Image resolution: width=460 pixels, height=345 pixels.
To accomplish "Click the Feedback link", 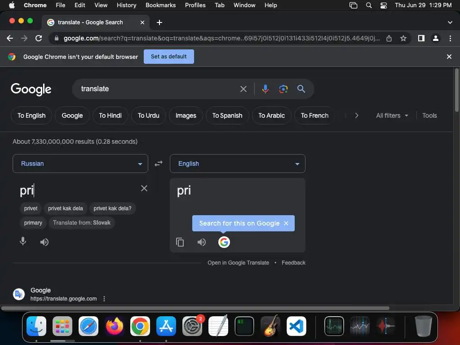I will click(293, 263).
